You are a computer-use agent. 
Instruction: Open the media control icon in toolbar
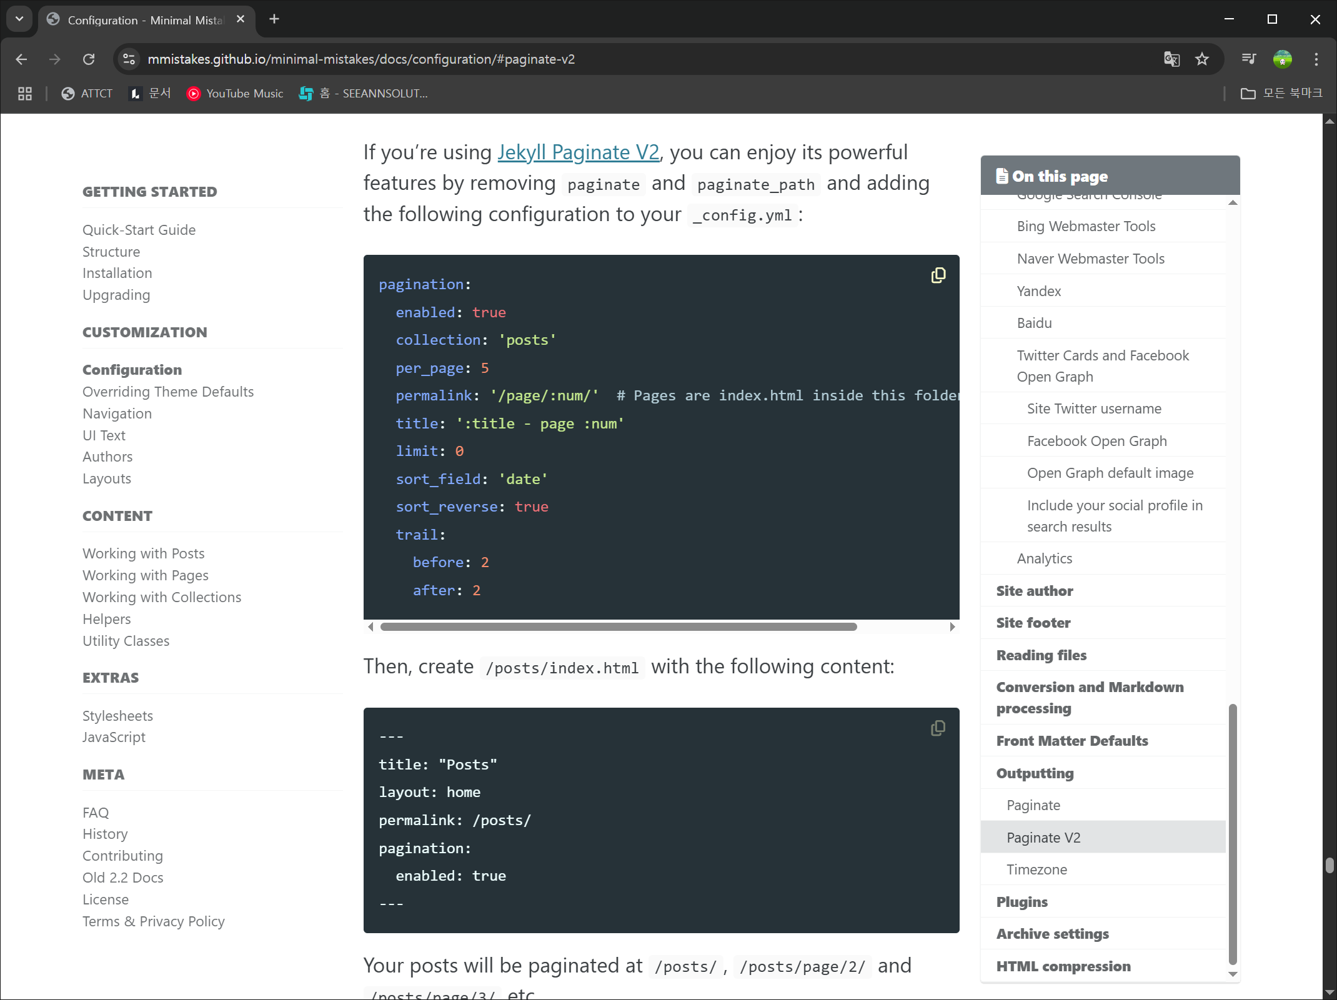[1249, 59]
